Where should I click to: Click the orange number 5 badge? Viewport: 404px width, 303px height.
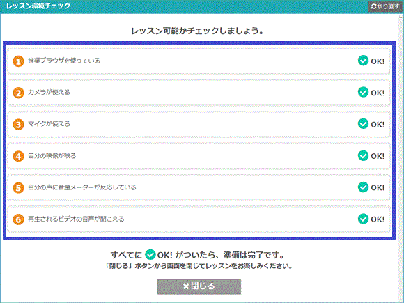pyautogui.click(x=18, y=188)
